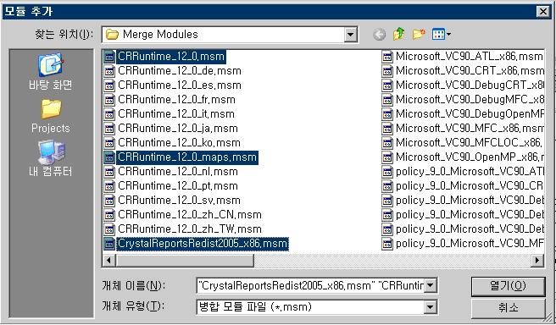Click file name Microsoft_VC90_MFCLOC_x86
This screenshot has width=556, height=325.
tap(470, 143)
